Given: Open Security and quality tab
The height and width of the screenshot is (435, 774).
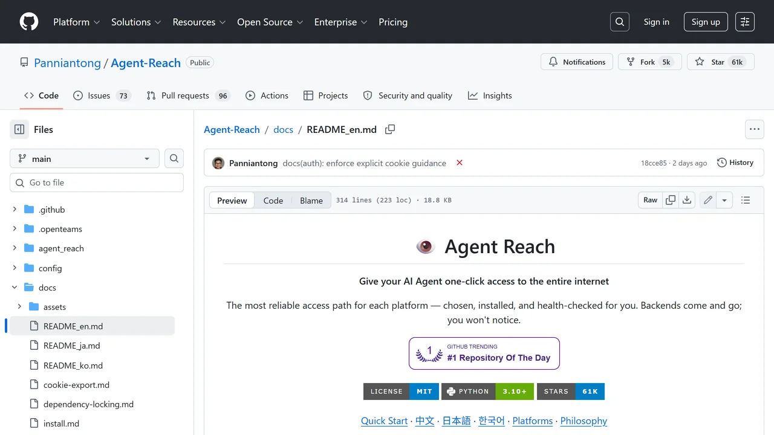Looking at the screenshot, I should (x=408, y=95).
